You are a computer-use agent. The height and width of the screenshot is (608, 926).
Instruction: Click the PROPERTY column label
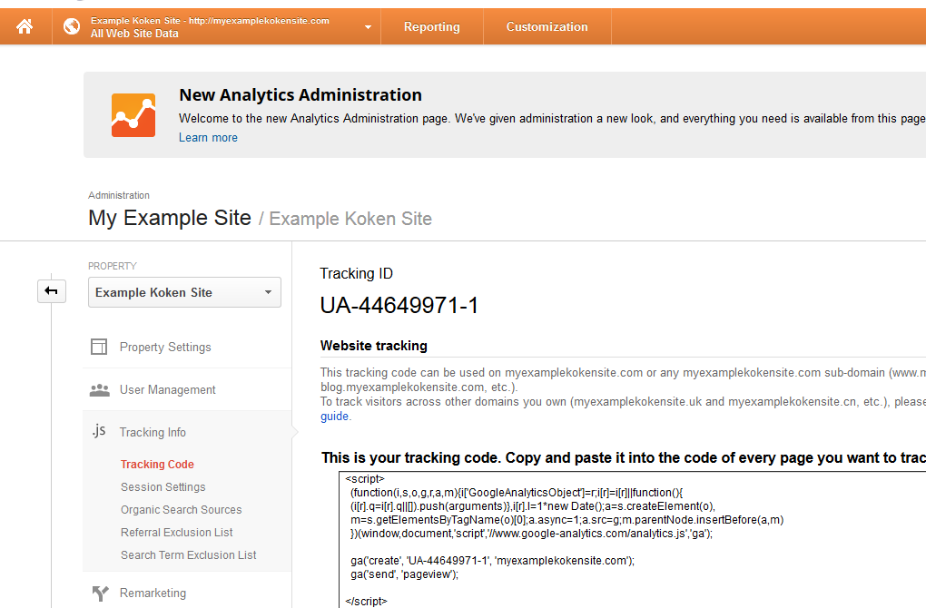pyautogui.click(x=113, y=266)
